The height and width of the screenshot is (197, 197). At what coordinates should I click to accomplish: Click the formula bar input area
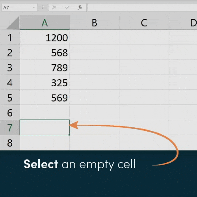pos(142,7)
